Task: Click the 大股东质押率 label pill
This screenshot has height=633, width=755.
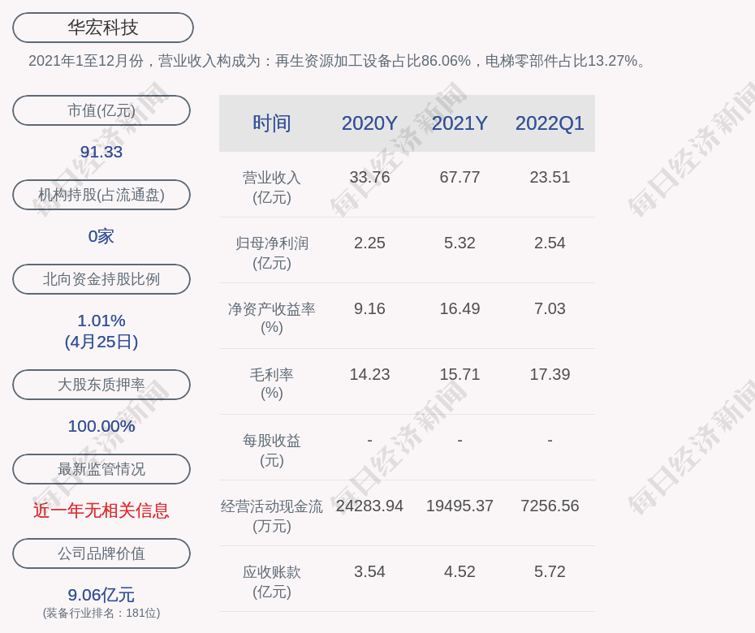Action: (101, 385)
